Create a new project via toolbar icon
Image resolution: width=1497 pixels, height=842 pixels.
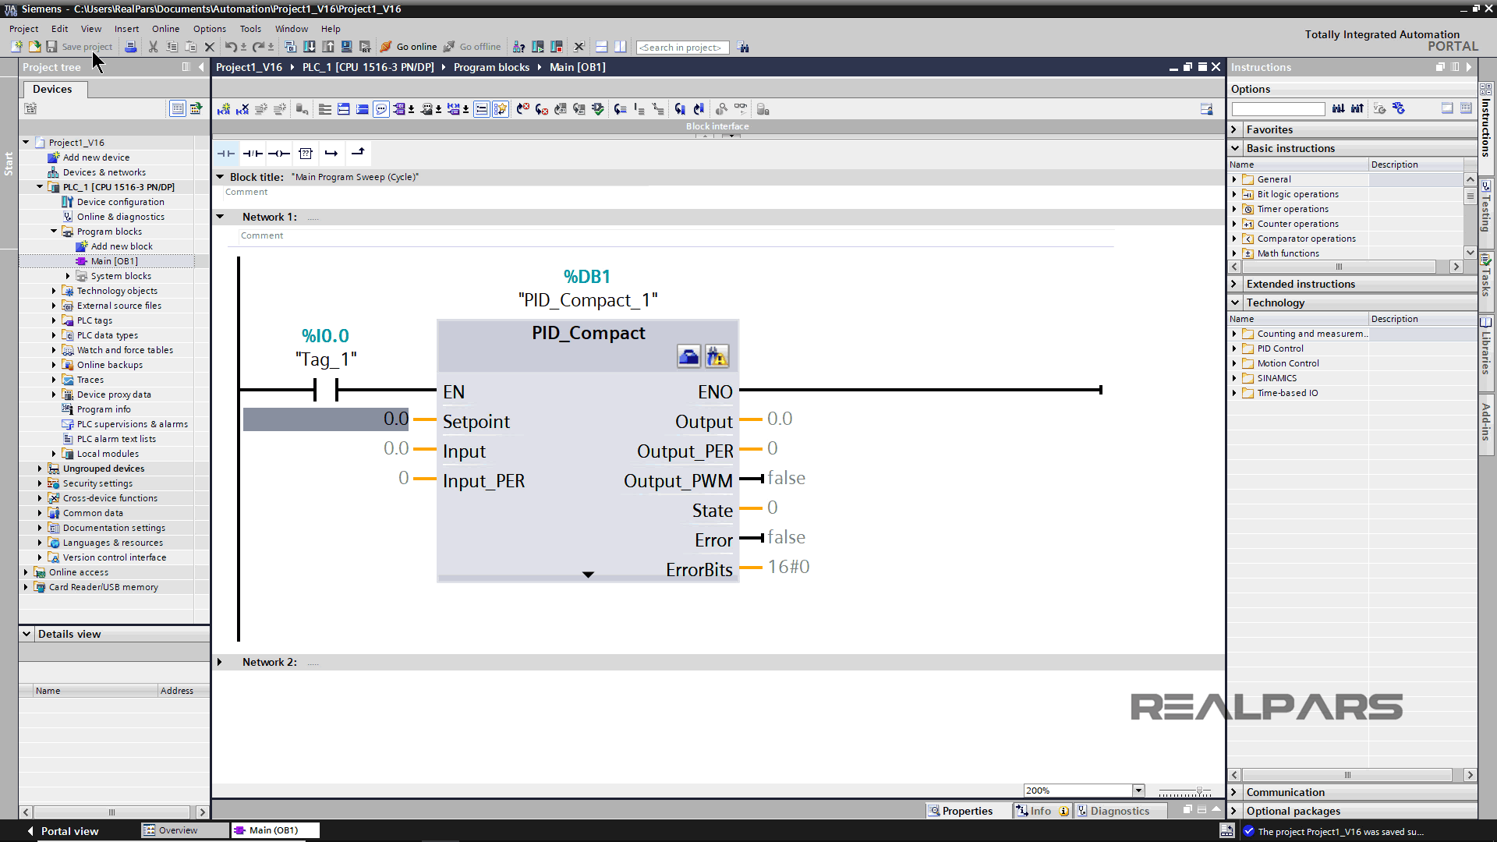tap(16, 47)
